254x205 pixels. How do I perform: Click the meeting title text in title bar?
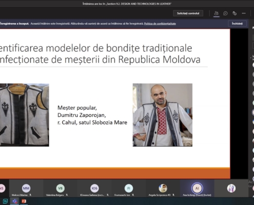click(127, 4)
